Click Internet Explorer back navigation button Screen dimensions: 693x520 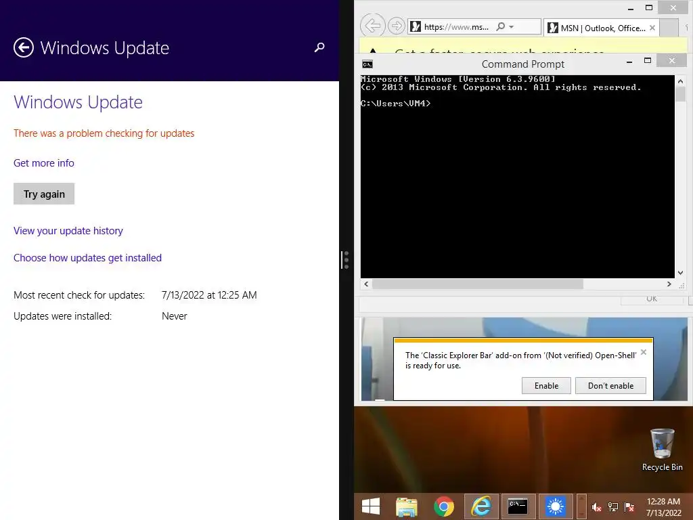pyautogui.click(x=373, y=26)
